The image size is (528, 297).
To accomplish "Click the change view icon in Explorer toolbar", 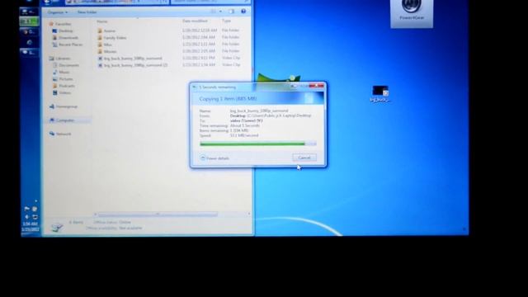I will tap(214, 12).
